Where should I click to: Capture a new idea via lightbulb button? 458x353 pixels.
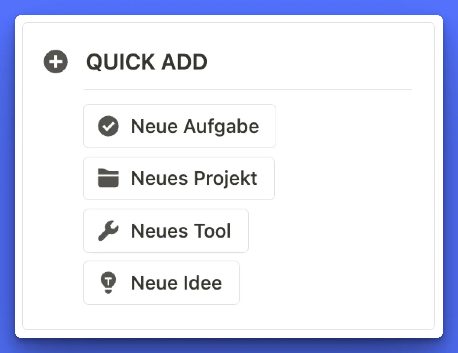(161, 283)
